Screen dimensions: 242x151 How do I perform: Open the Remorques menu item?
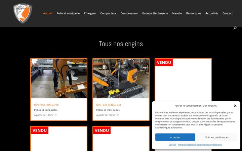click(194, 13)
